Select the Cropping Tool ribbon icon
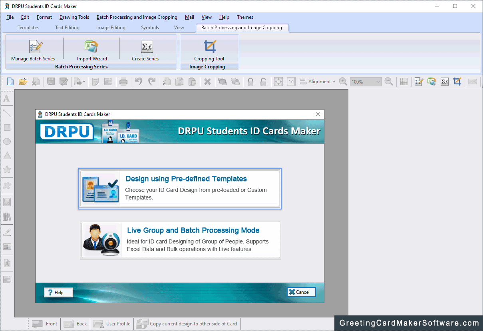 209,46
